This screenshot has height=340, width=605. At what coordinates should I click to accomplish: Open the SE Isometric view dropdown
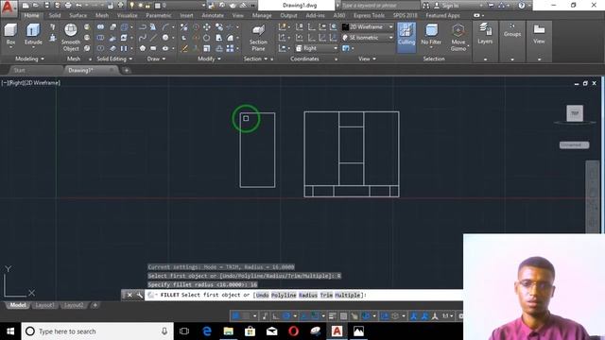368,38
